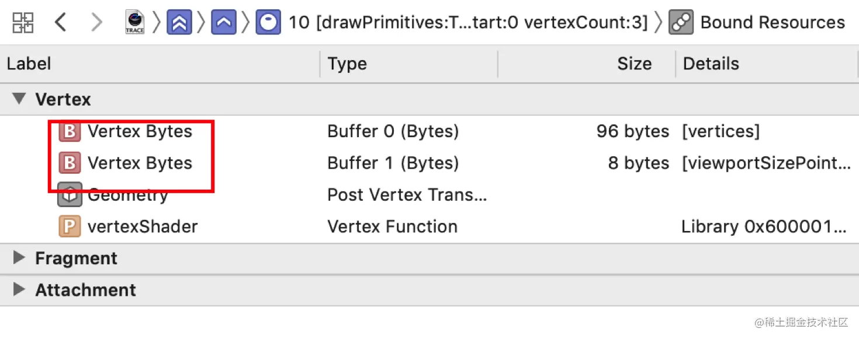Screen dimensions: 859x339
Task: Select the drawPrimitives breadcrumb item
Action: pyautogui.click(x=468, y=23)
